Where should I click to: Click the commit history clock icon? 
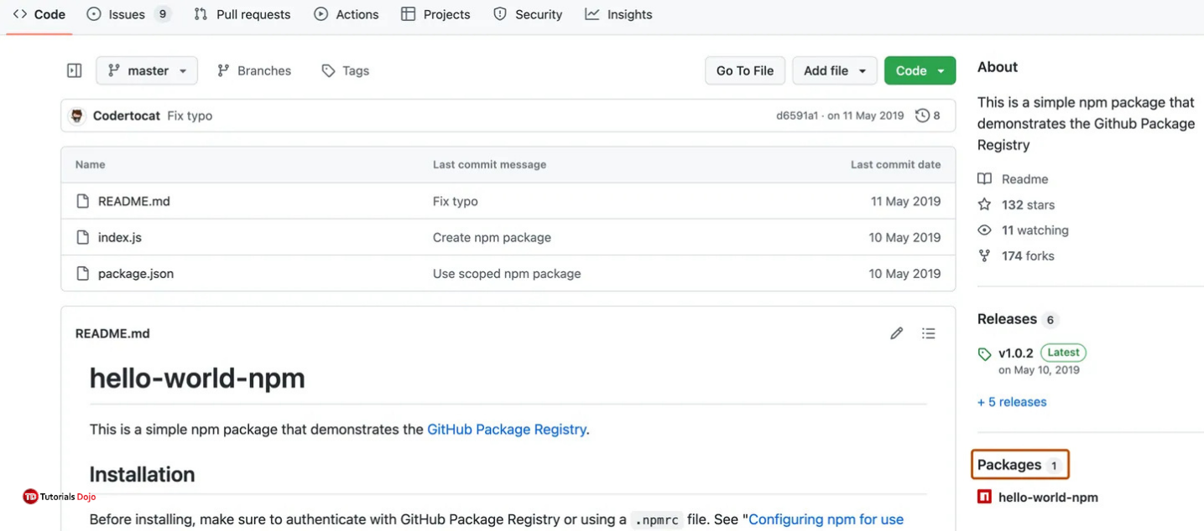coord(923,115)
